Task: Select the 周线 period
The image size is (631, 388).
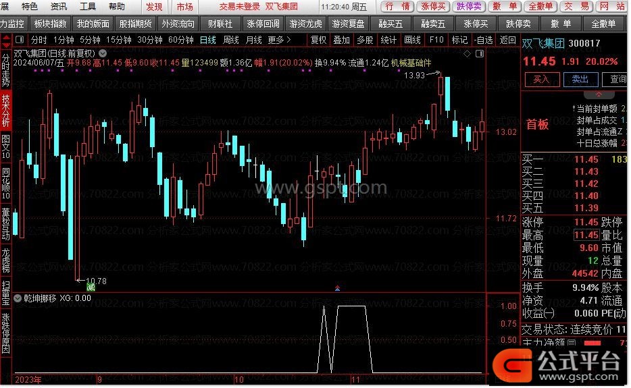Action: click(x=231, y=40)
